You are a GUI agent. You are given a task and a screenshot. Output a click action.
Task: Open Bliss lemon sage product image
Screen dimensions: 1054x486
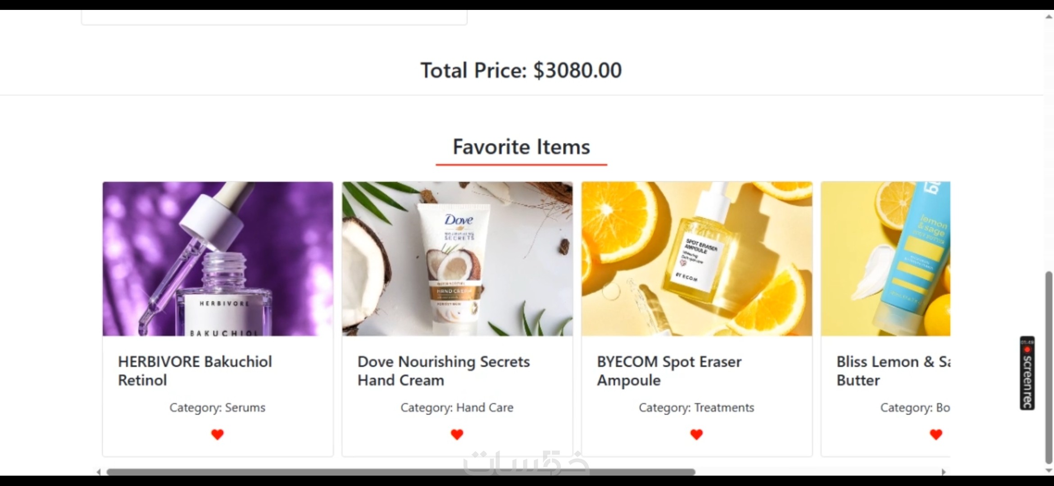point(886,259)
